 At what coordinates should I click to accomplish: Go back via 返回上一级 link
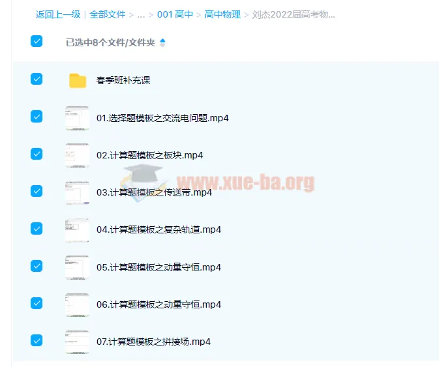click(58, 14)
